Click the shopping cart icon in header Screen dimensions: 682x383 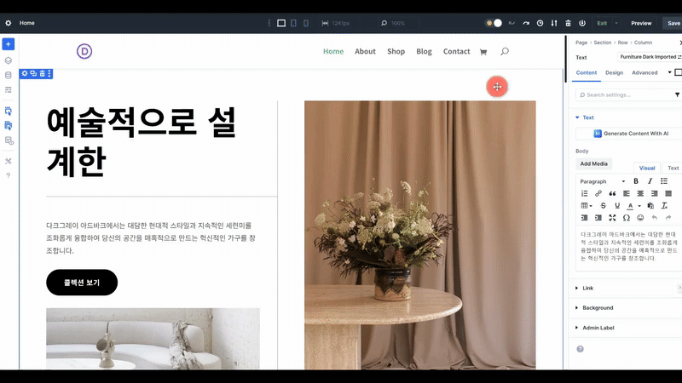pos(483,52)
